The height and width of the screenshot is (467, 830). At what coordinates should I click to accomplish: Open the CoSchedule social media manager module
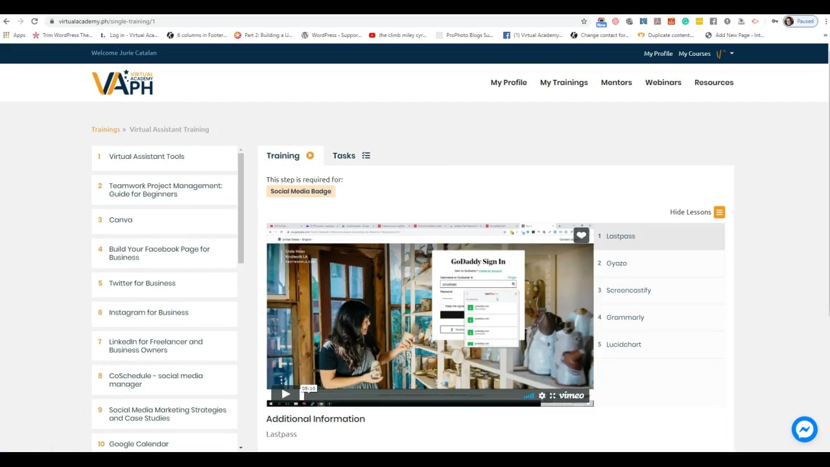click(164, 380)
